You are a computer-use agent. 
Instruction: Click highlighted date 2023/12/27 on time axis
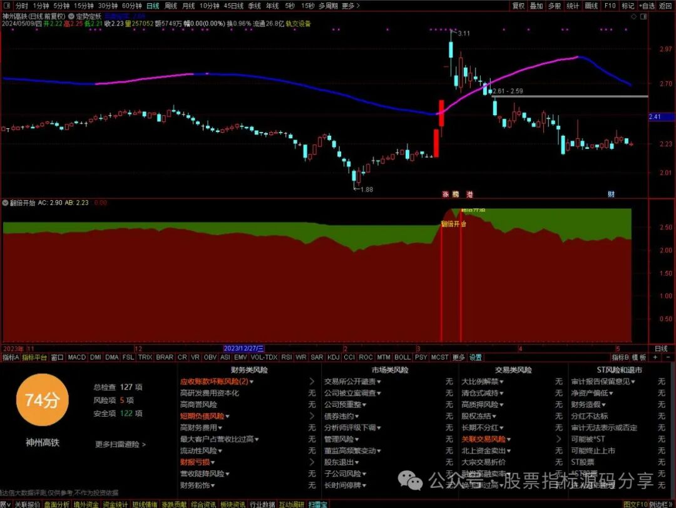click(x=243, y=348)
